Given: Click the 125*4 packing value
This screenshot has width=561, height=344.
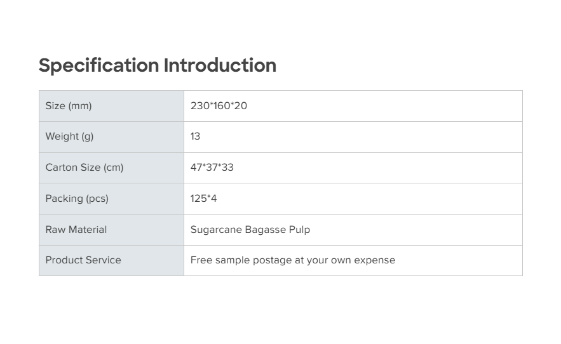Looking at the screenshot, I should [203, 199].
